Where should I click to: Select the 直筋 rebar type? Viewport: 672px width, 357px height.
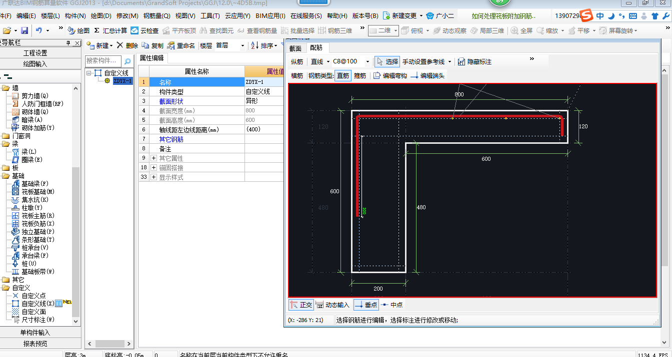[343, 76]
